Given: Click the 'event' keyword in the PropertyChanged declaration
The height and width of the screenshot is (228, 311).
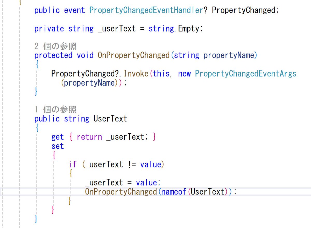Looking at the screenshot, I should click(74, 10).
